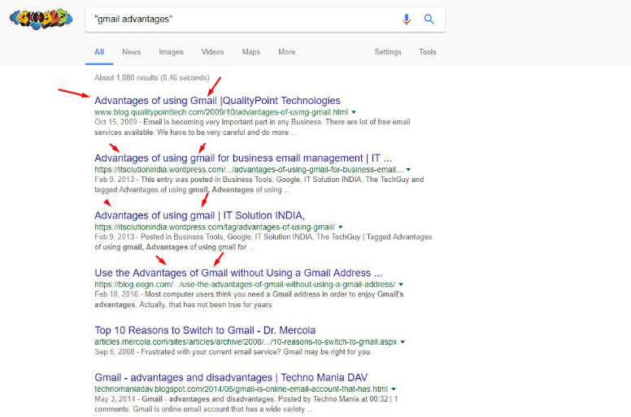Switch to the Images tab
Viewport: 631px width, 417px height.
(x=171, y=52)
